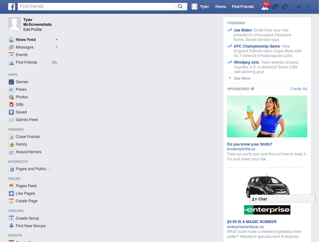Click the Find friends search field
This screenshot has height=242, width=323.
(x=95, y=6)
